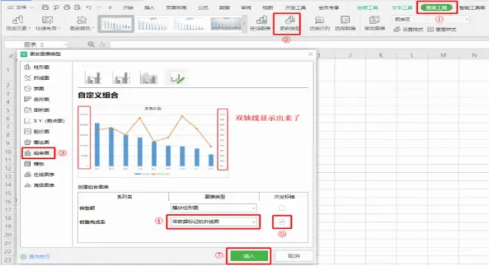Select 条形图 chart category
This screenshot has width=489, height=266.
point(37,99)
